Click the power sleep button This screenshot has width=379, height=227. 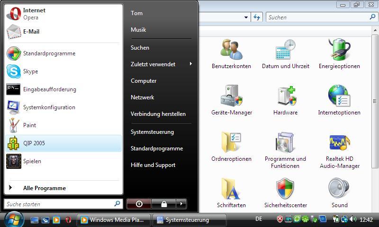[139, 204]
